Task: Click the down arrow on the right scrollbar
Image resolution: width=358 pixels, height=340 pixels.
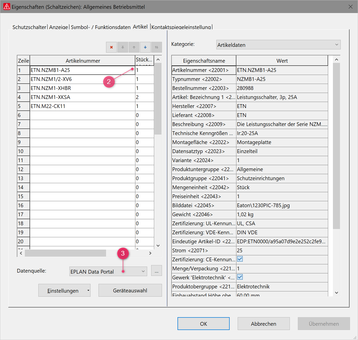Action: coord(337,292)
